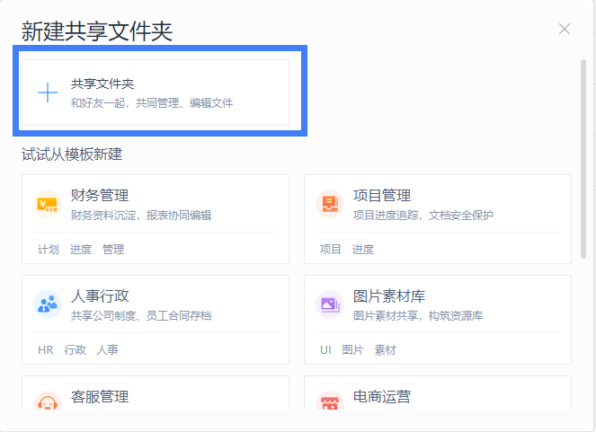Click the blue plus icon for shared folder
The height and width of the screenshot is (432, 596).
48,93
